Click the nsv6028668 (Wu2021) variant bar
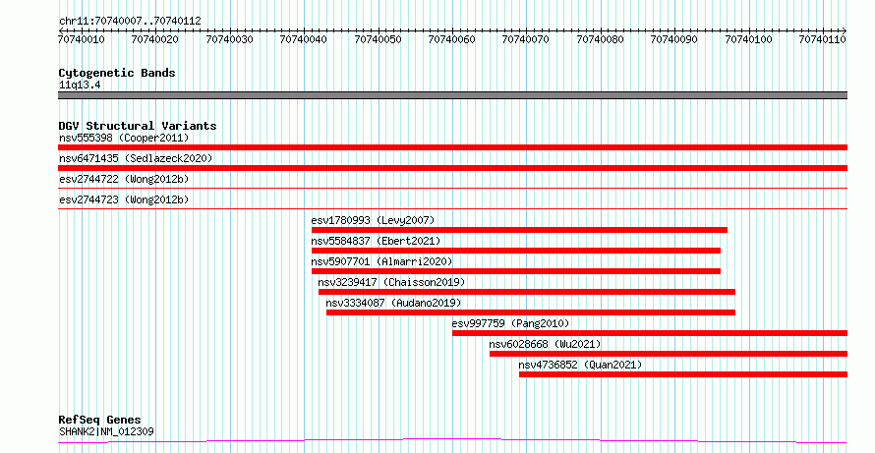Image resolution: width=875 pixels, height=453 pixels. pos(669,354)
